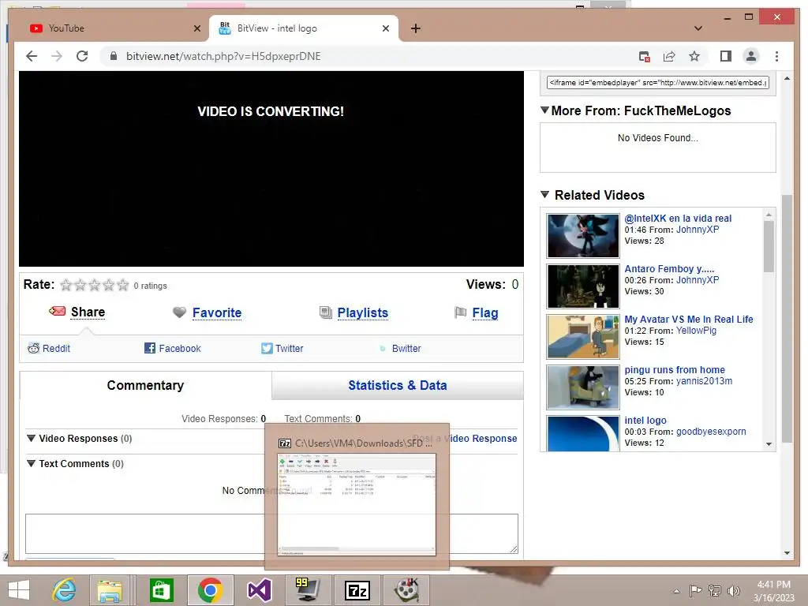Click the page scrollbar down arrow

787,553
